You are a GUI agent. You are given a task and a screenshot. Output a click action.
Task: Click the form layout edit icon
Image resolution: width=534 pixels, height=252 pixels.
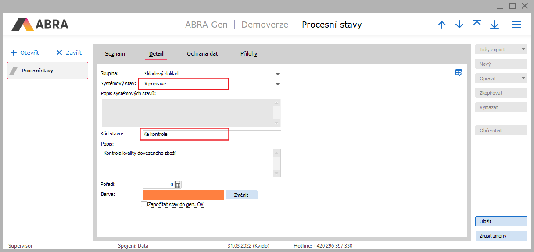459,73
